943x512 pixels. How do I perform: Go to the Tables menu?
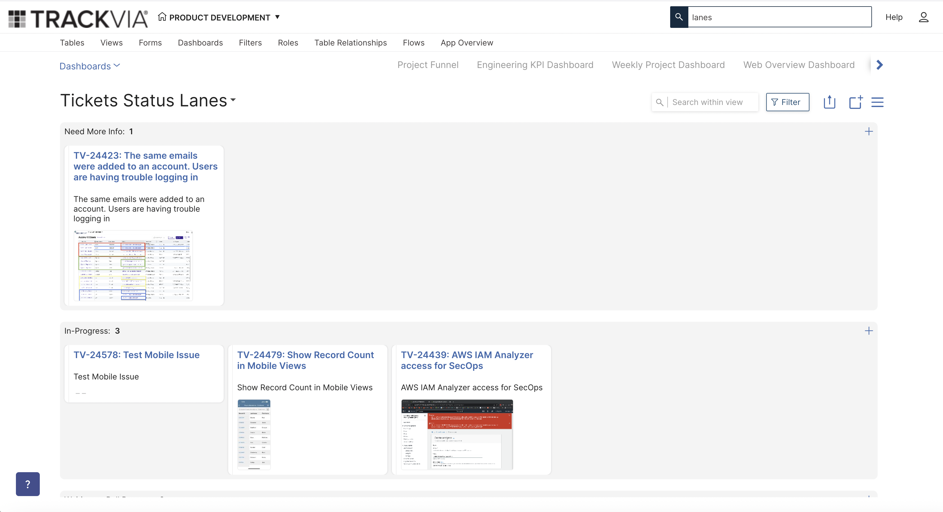(72, 42)
